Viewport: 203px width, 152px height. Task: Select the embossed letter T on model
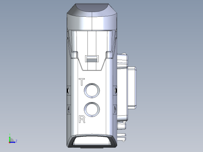click(82, 82)
